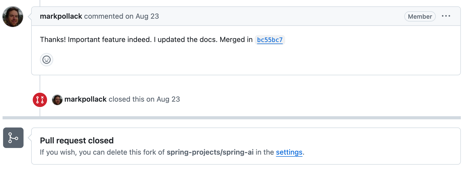Open the add emoji reaction smiley
Screen dimensions: 468x170
click(47, 60)
